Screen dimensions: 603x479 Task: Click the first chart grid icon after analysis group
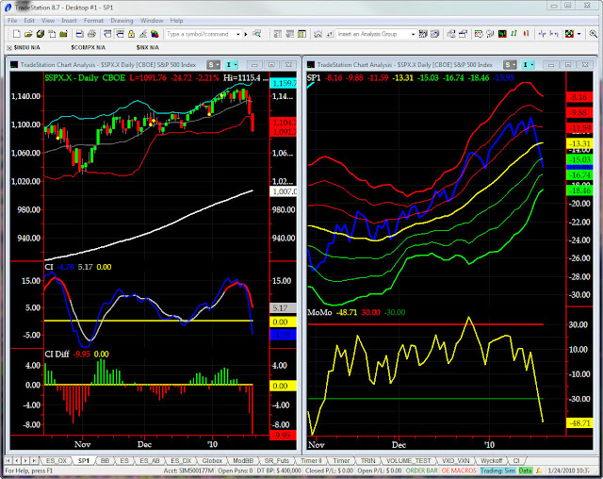click(x=423, y=34)
